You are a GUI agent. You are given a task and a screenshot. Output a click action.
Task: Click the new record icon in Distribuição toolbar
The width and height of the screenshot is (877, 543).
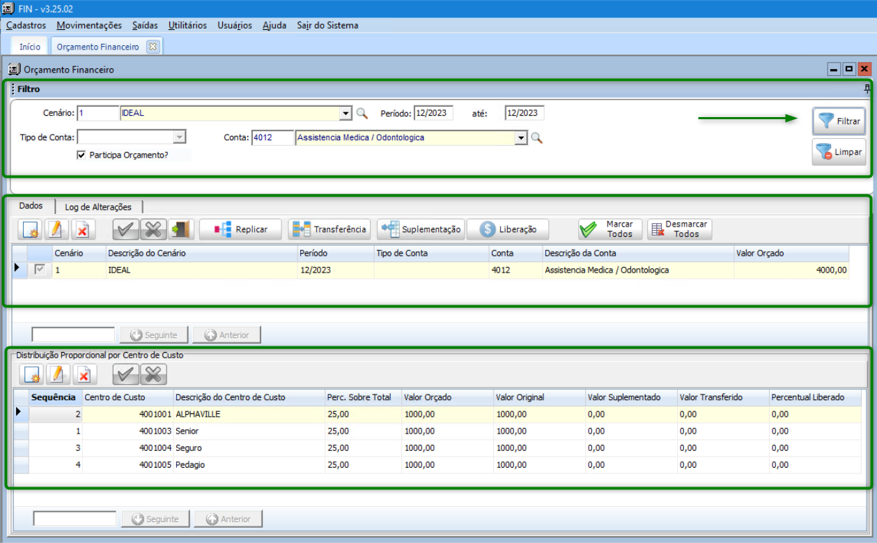point(32,375)
